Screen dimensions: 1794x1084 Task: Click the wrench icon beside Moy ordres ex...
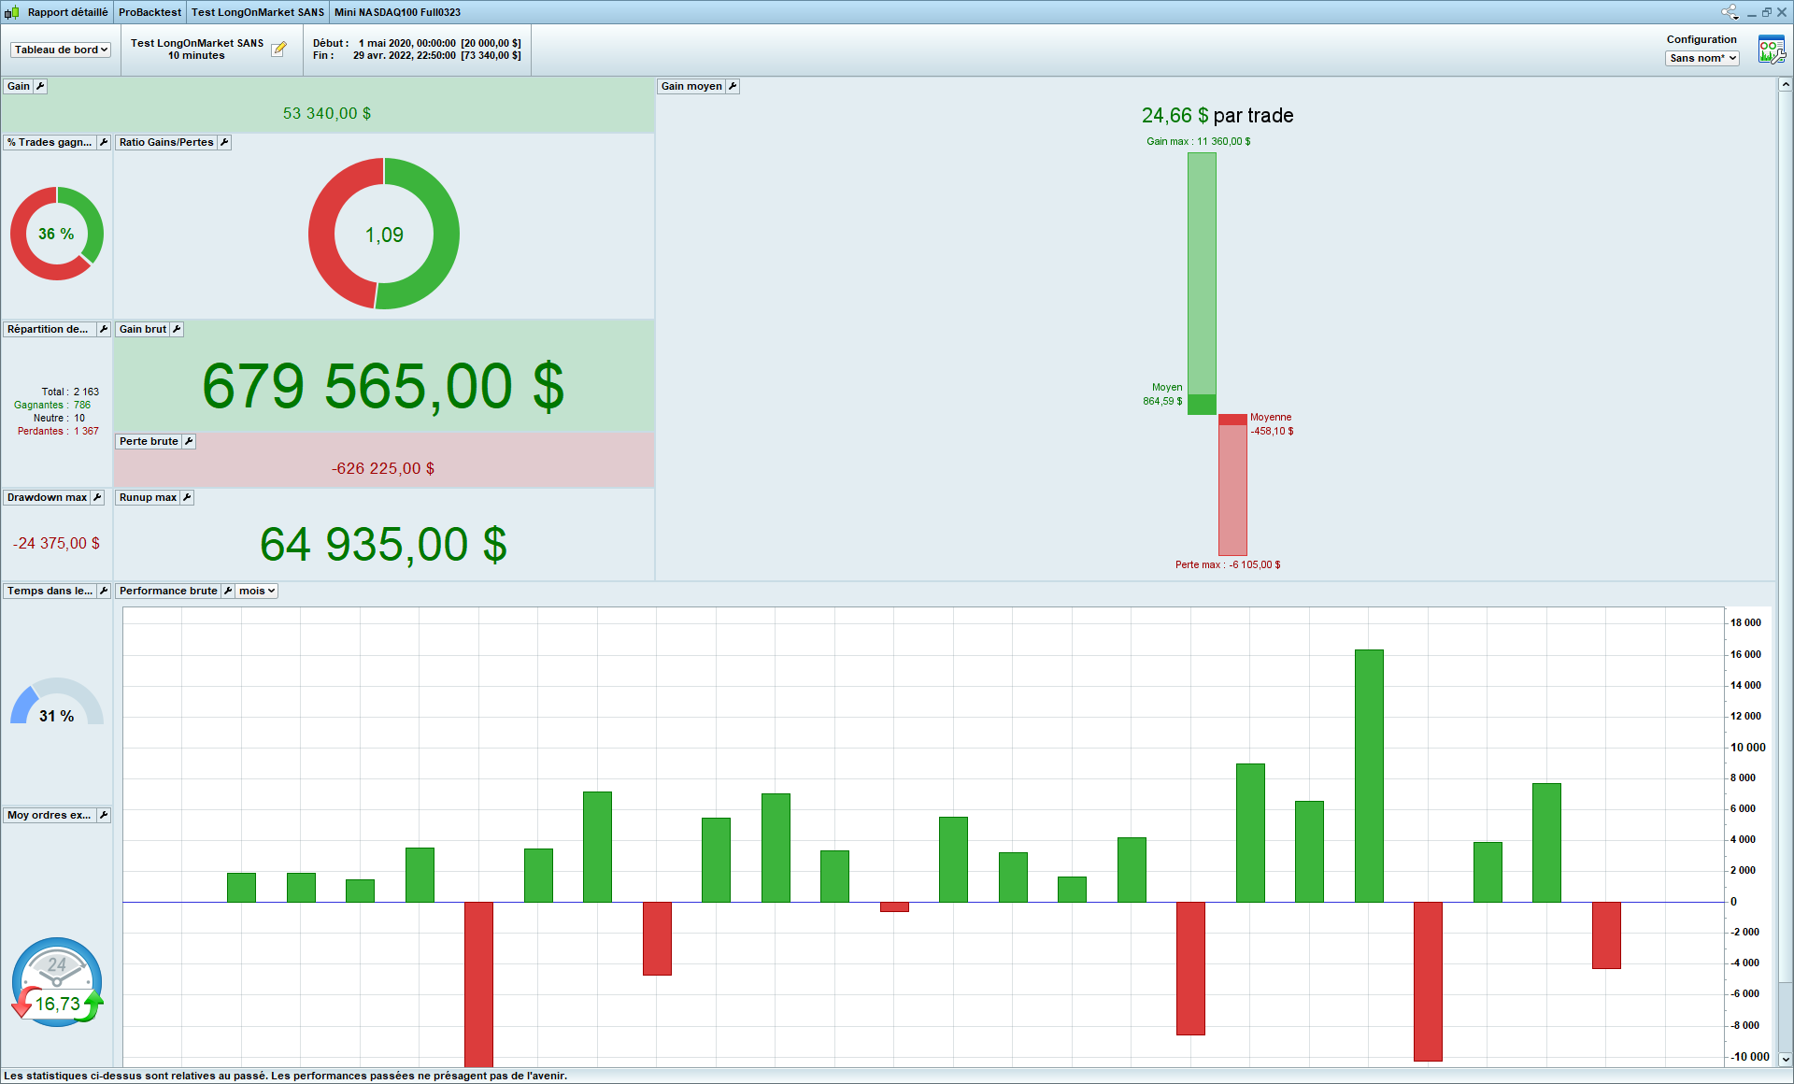point(104,815)
